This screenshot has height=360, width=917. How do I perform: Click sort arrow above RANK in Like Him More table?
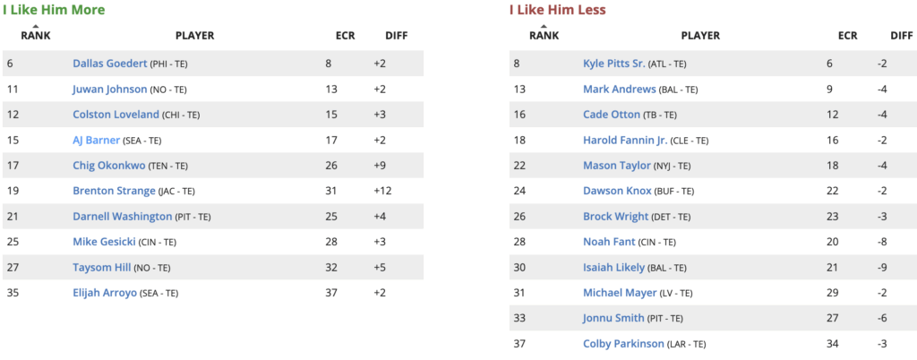pyautogui.click(x=36, y=26)
